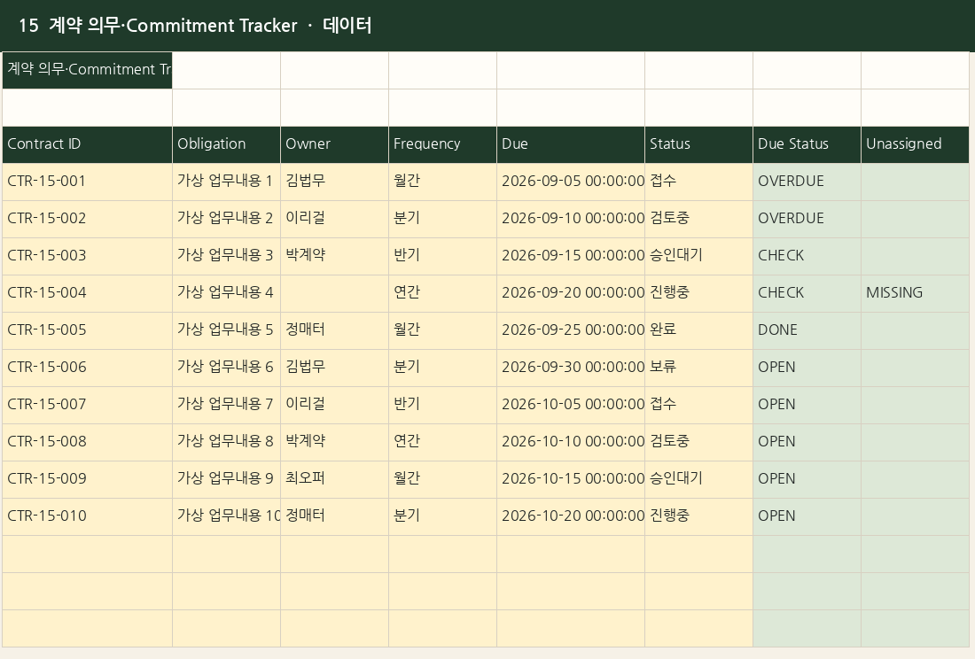Select cell CTR-15-003
Viewport: 975px width, 659px height.
[x=87, y=257]
